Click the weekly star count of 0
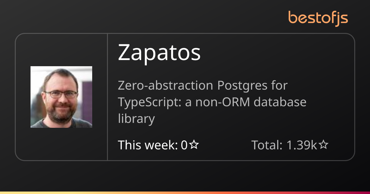Viewport: 370px width, 194px height. pos(184,145)
